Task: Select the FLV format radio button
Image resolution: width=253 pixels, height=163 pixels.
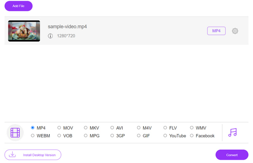Action: click(x=165, y=128)
